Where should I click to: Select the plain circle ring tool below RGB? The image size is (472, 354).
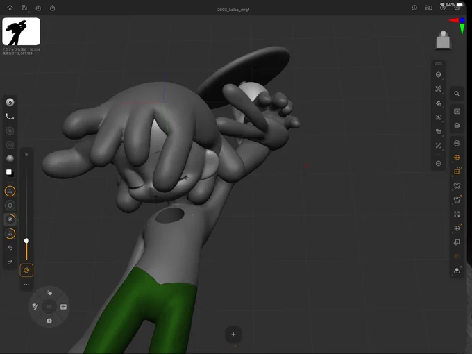pyautogui.click(x=10, y=205)
